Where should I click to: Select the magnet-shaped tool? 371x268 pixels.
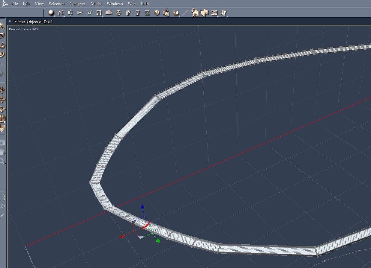[70, 13]
